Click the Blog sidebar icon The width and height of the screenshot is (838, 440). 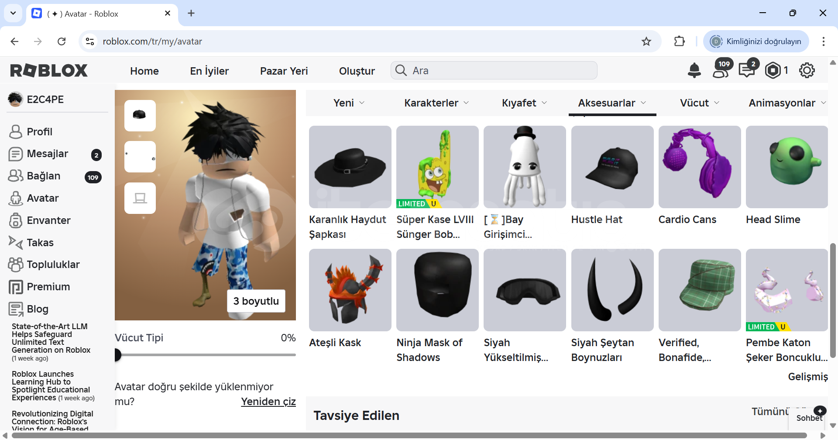pyautogui.click(x=16, y=309)
